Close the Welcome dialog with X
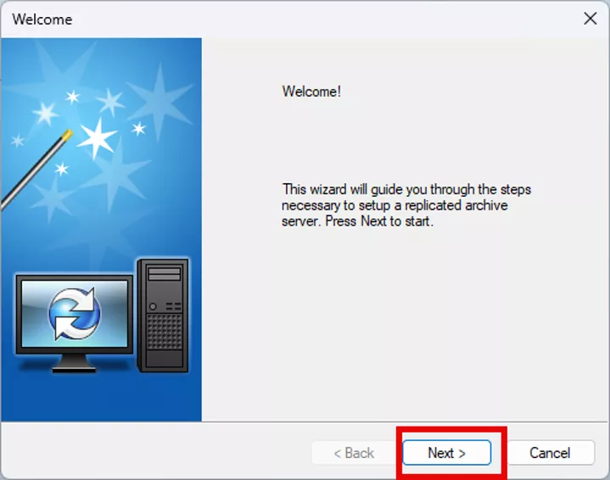The width and height of the screenshot is (610, 480). pyautogui.click(x=590, y=19)
